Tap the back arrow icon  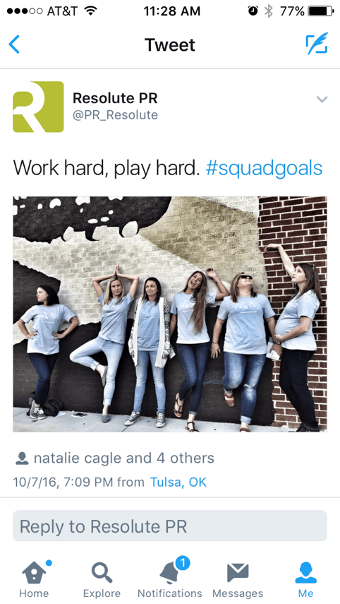tap(14, 45)
